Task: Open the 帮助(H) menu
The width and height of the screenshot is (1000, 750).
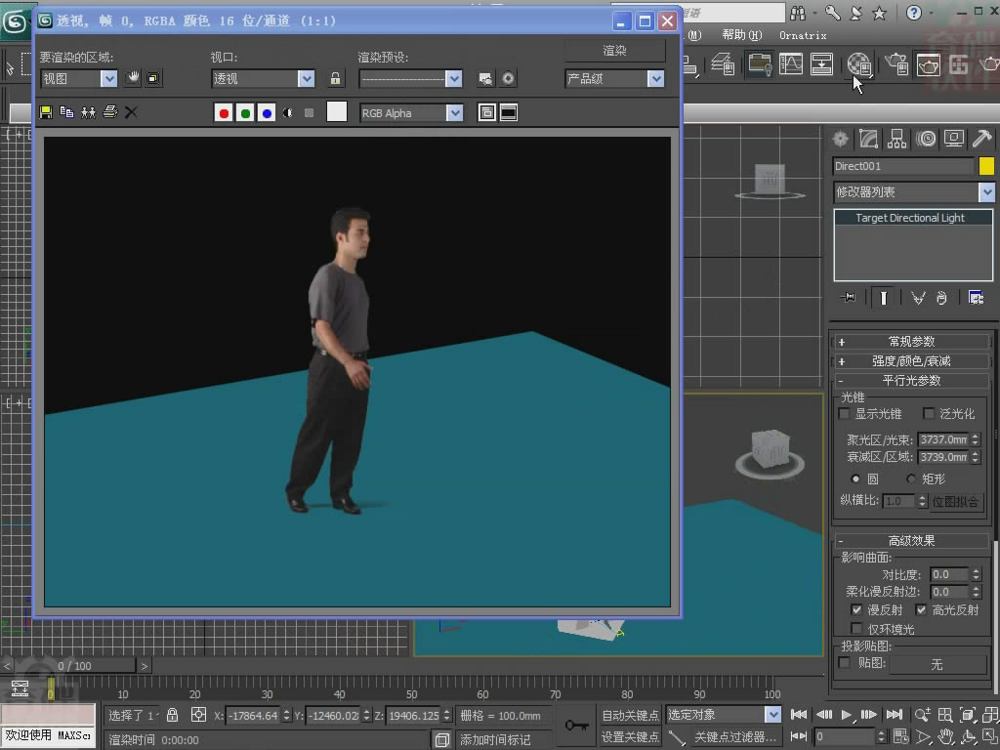Action: [x=742, y=35]
